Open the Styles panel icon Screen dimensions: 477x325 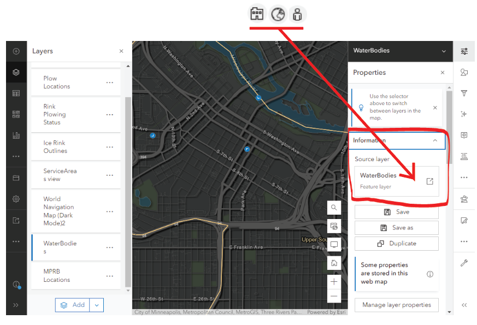[464, 72]
